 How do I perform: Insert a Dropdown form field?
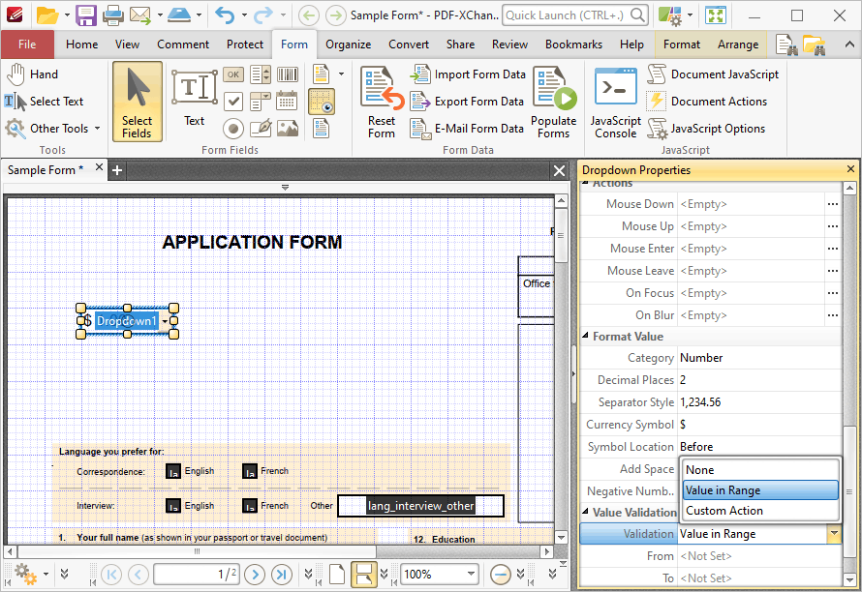tap(260, 101)
